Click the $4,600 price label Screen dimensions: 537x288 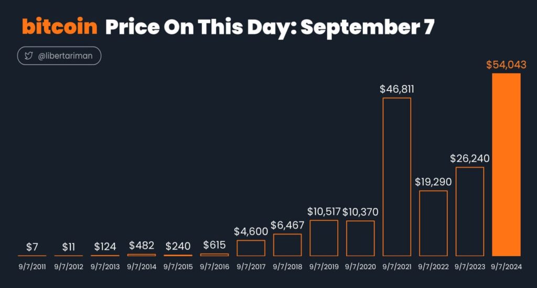tap(251, 231)
